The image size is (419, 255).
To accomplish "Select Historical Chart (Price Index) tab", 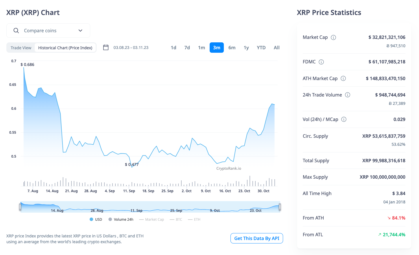I will coord(65,48).
